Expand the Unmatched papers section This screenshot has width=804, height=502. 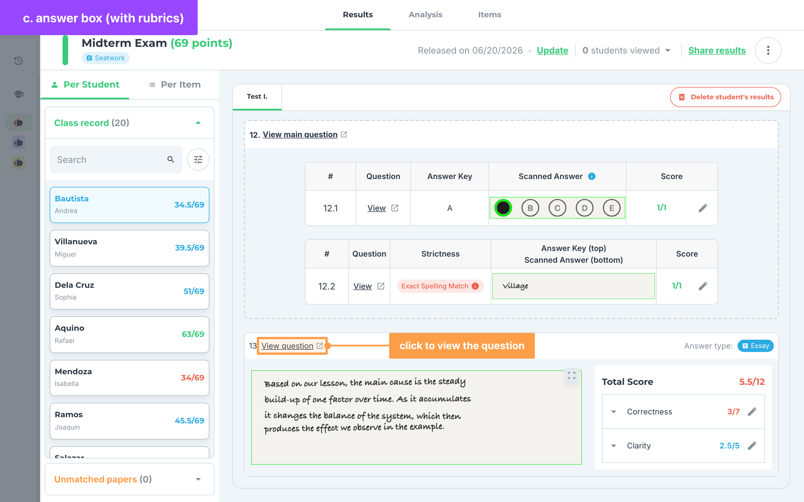[x=198, y=479]
